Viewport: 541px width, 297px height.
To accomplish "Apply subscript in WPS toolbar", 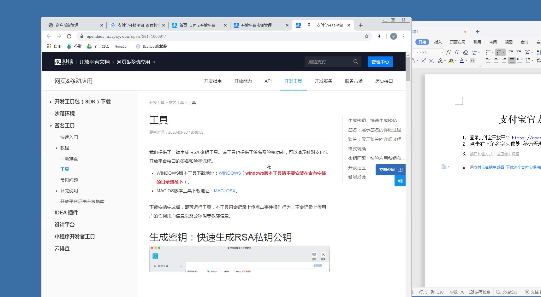I will point(431,61).
